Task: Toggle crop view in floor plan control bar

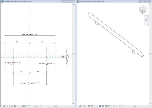Action: [24, 106]
